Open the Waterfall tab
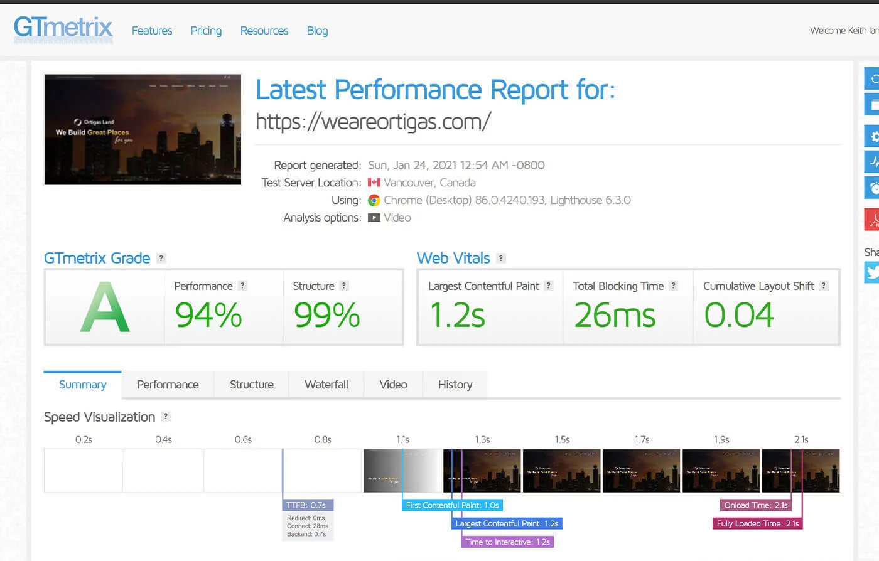Viewport: 879px width, 561px height. 326,385
